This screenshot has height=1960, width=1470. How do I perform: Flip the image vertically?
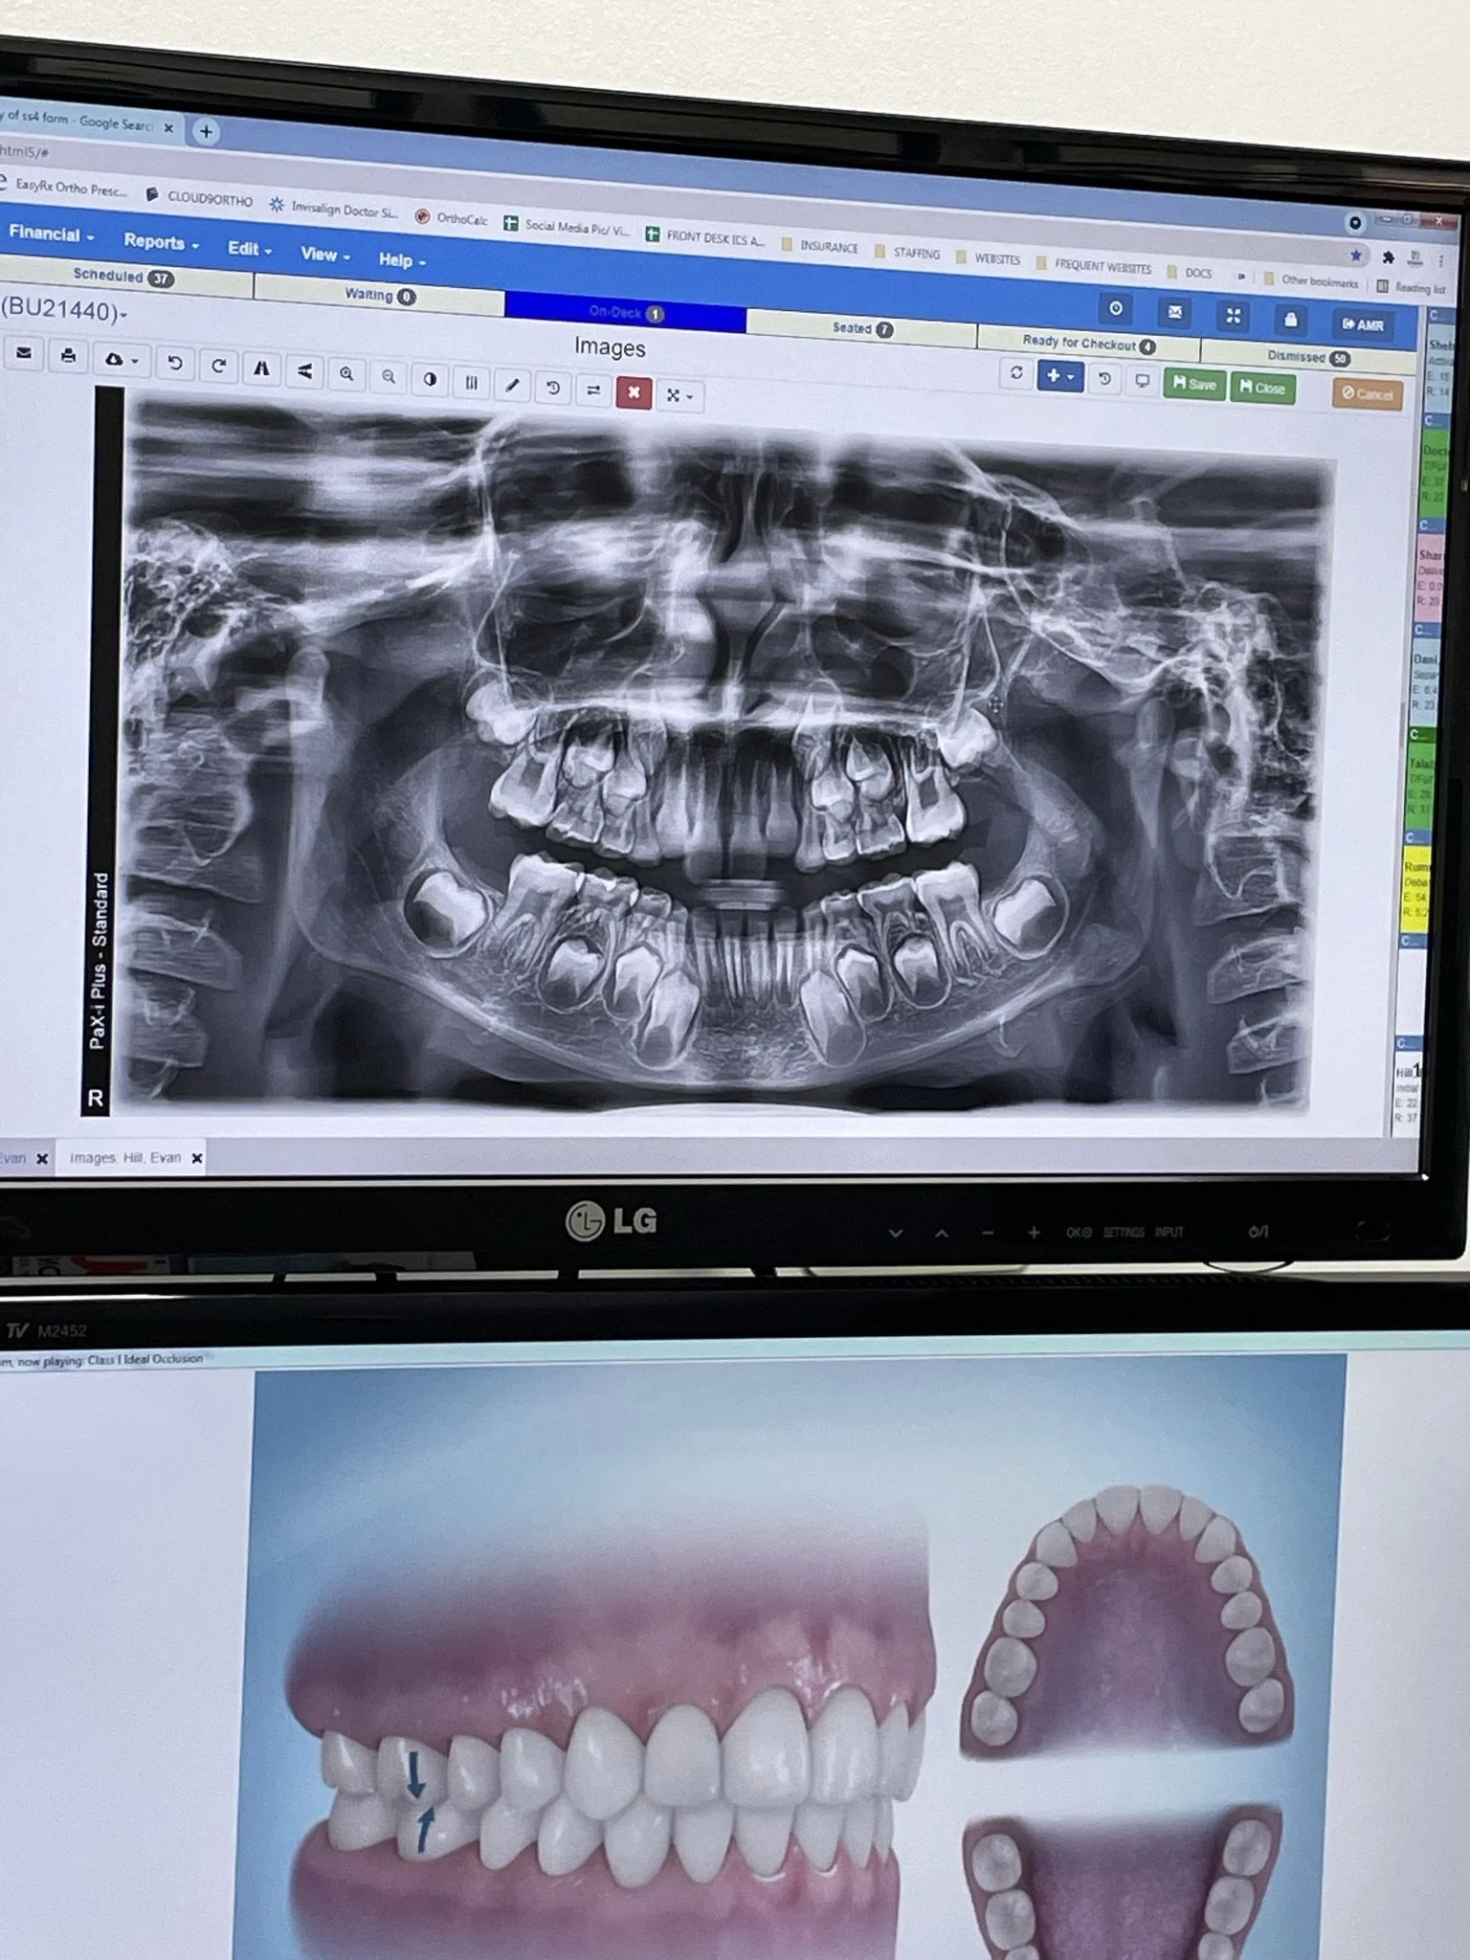pyautogui.click(x=304, y=370)
